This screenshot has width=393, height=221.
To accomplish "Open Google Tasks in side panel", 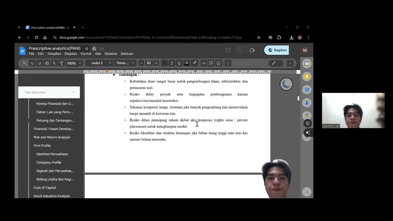I will pos(307,90).
